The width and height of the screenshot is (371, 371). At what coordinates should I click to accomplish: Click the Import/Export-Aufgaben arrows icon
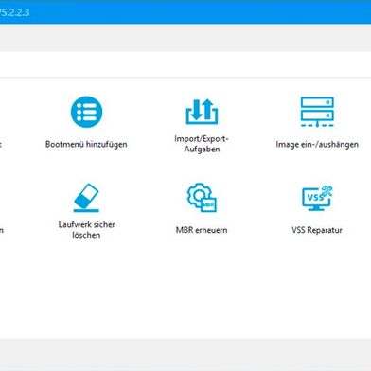[x=202, y=112]
